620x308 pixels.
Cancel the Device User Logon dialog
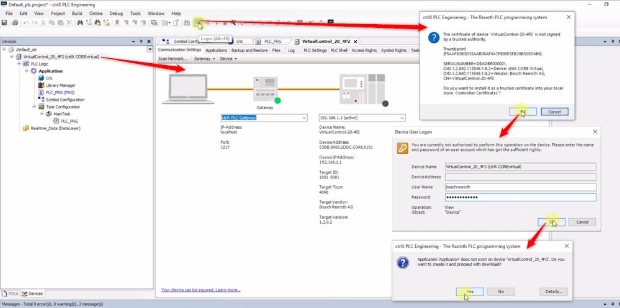(x=582, y=222)
